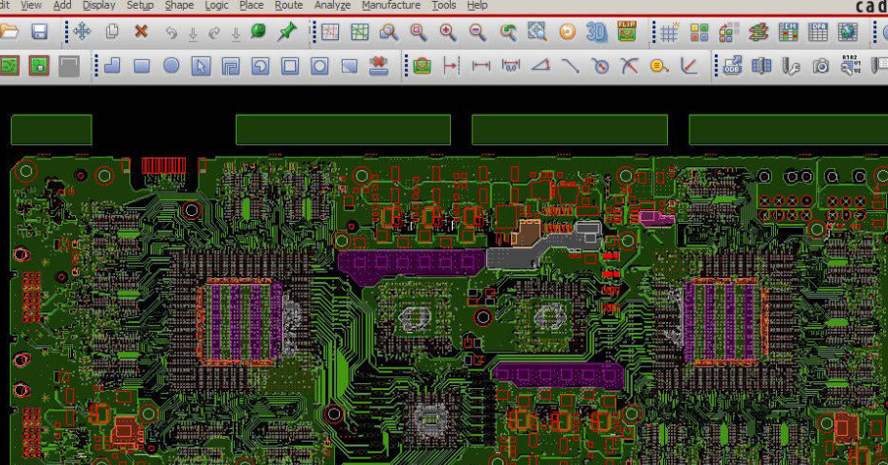Screen dimensions: 888x465
Task: Toggle the green pin fix tool
Action: 286,32
